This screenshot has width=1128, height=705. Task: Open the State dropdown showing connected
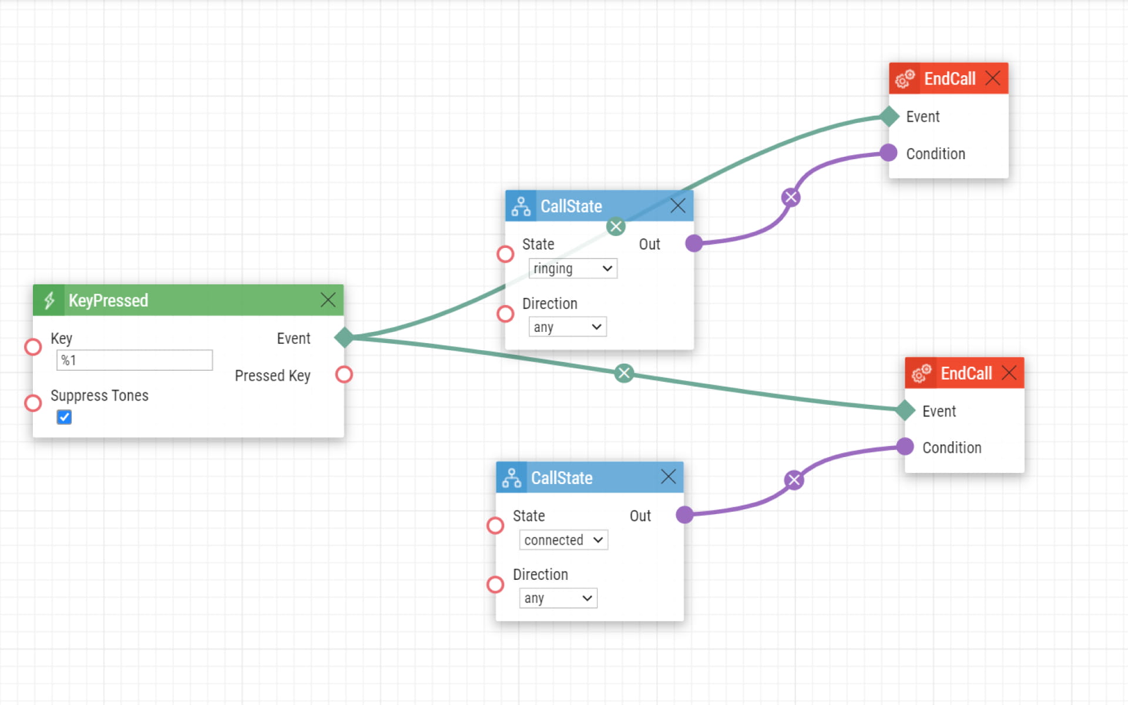563,540
